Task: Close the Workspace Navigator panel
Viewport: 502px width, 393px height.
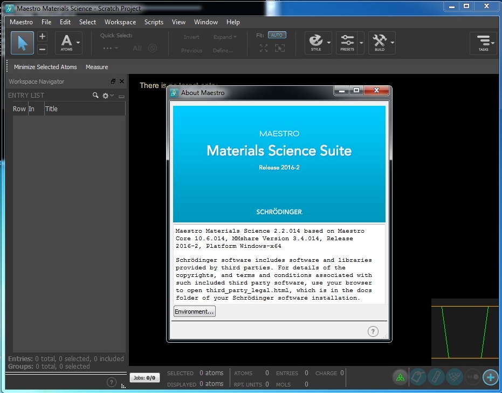Action: tap(122, 82)
